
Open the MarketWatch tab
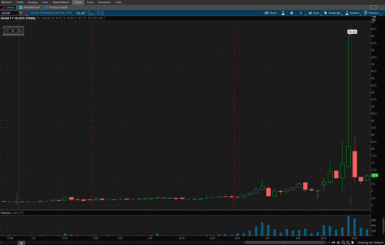pyautogui.click(x=61, y=2)
